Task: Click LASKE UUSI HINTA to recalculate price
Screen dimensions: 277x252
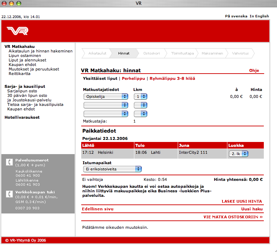Action: pos(242,201)
